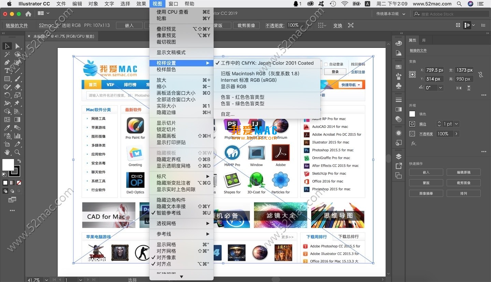Screen dimensions: 491x282
Task: Open the 传统基本功能 workspace dropdown
Action: coord(391,14)
